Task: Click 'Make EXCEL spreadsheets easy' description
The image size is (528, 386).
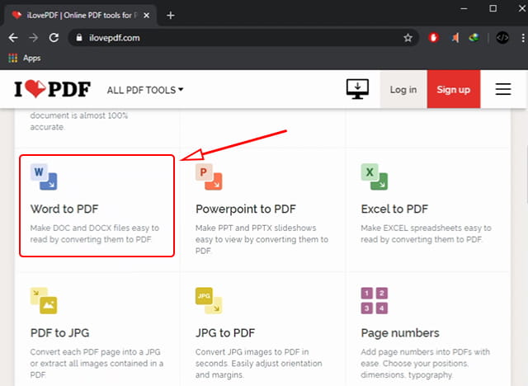Action: click(x=426, y=233)
